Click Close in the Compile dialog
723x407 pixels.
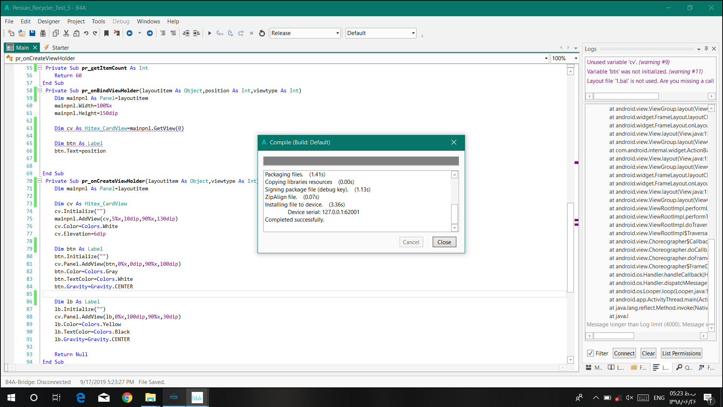pyautogui.click(x=444, y=242)
